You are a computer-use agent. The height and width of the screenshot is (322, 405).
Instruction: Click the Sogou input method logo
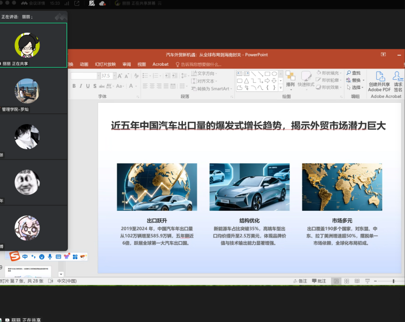[15, 256]
